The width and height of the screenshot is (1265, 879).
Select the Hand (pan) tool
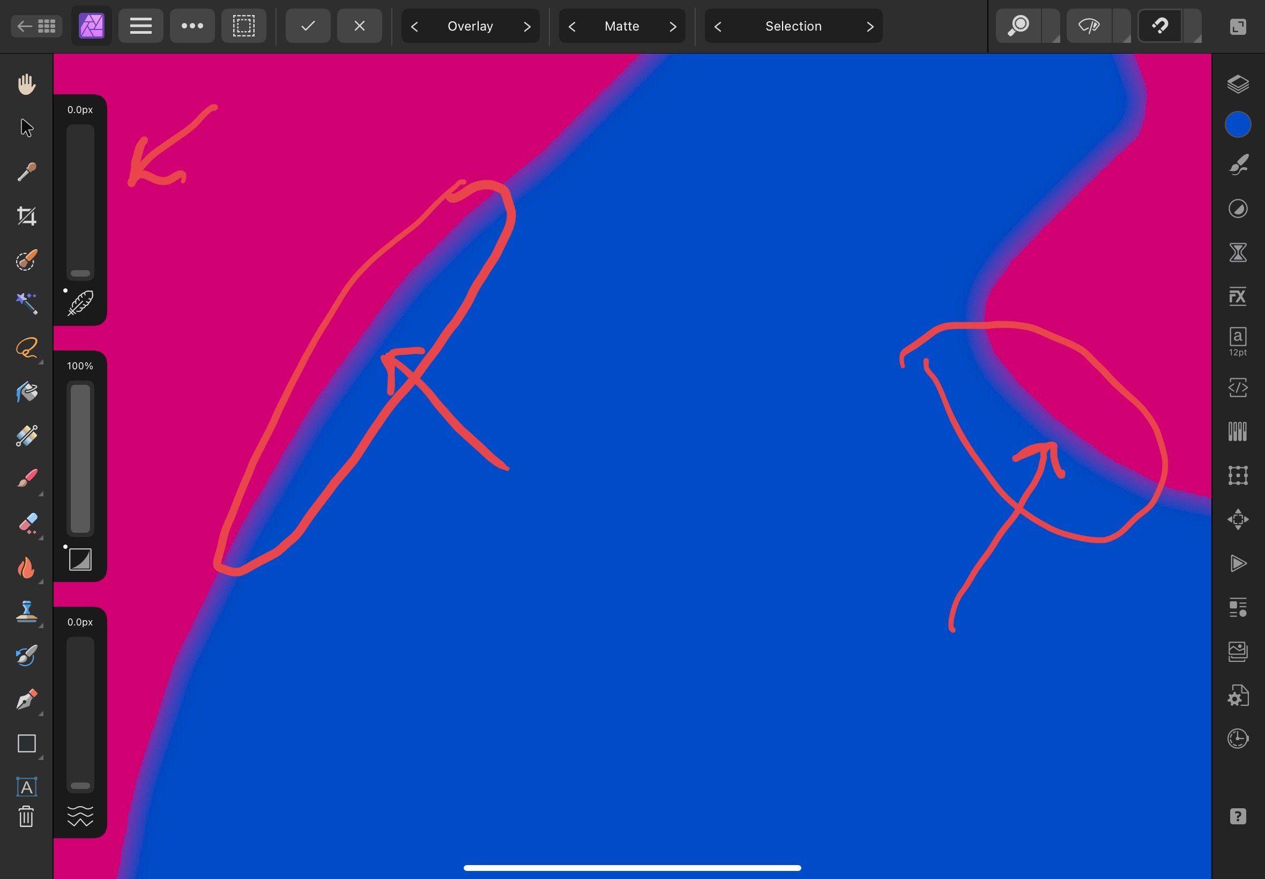click(26, 84)
